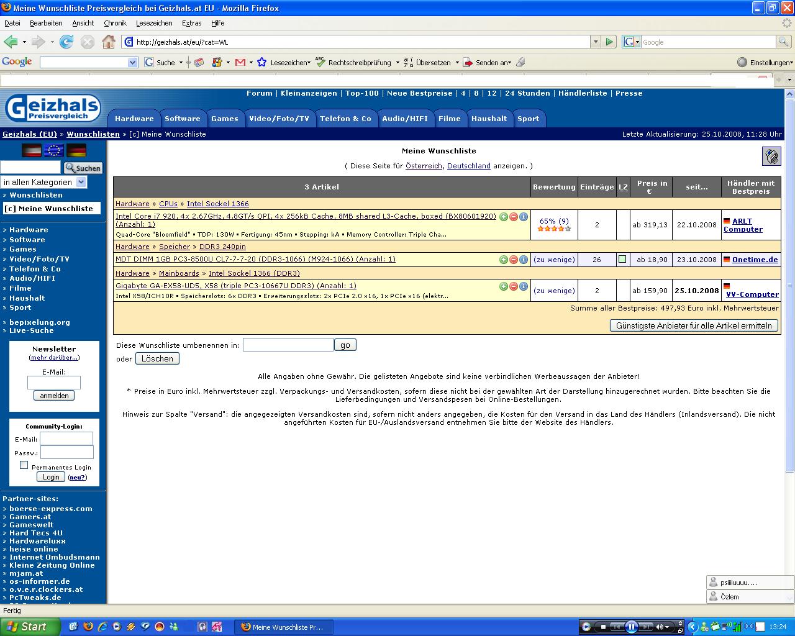This screenshot has height=636, width=795.
Task: Open the Chronik menu
Action: (115, 23)
